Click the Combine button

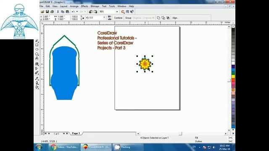118,18
